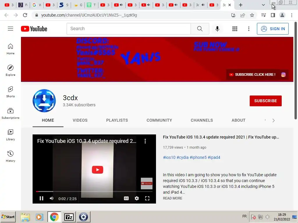Focus the YouTube search field
The height and width of the screenshot is (223, 298).
click(x=129, y=29)
